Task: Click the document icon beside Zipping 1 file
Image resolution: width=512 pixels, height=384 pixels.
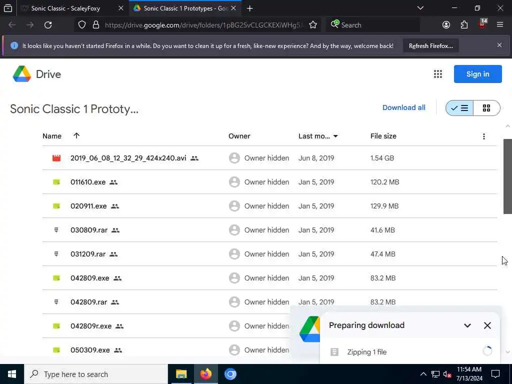Action: coord(334,352)
